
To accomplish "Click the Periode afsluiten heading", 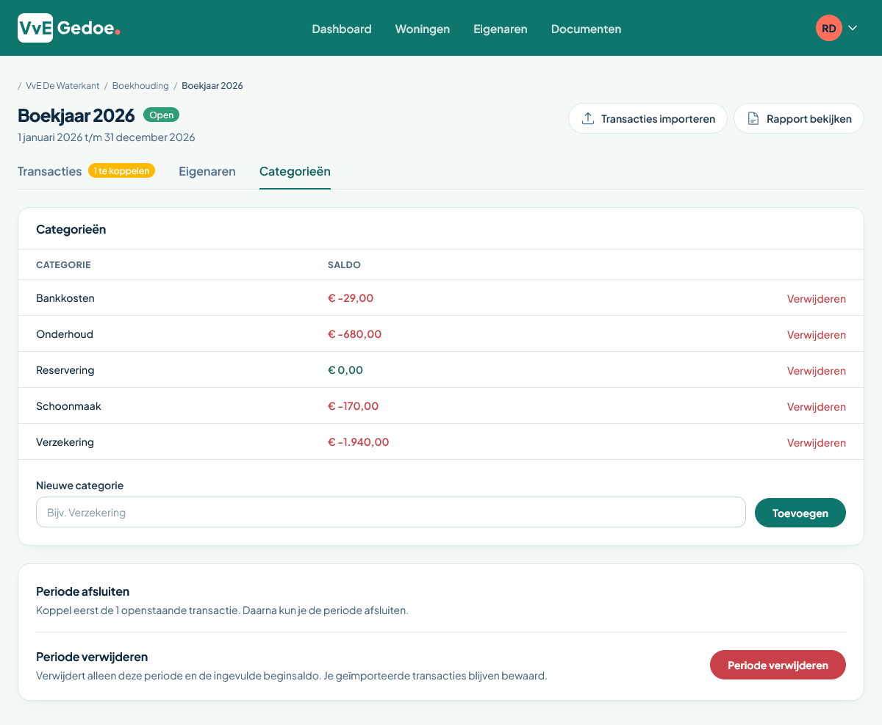I will (x=82, y=592).
